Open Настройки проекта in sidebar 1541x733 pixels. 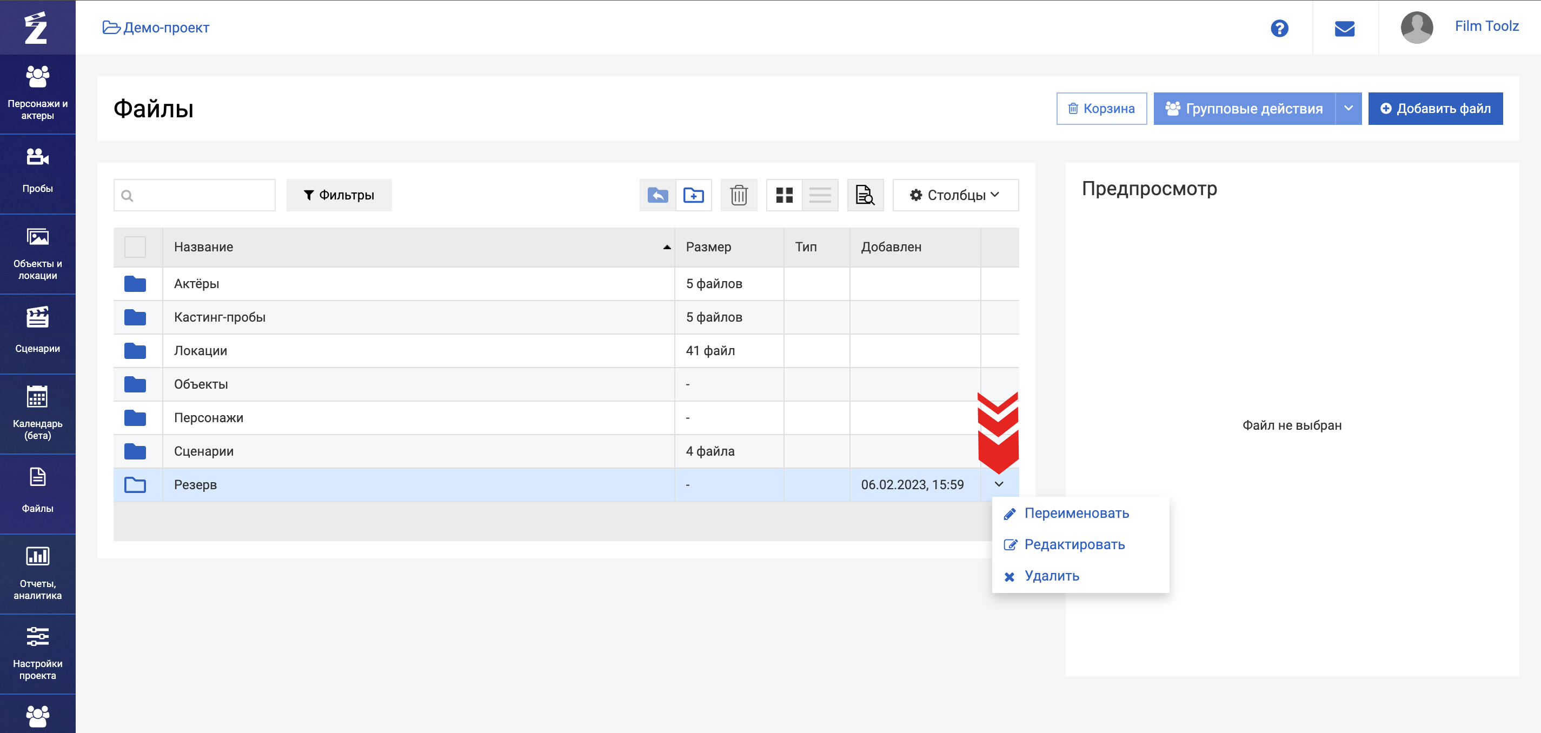38,654
